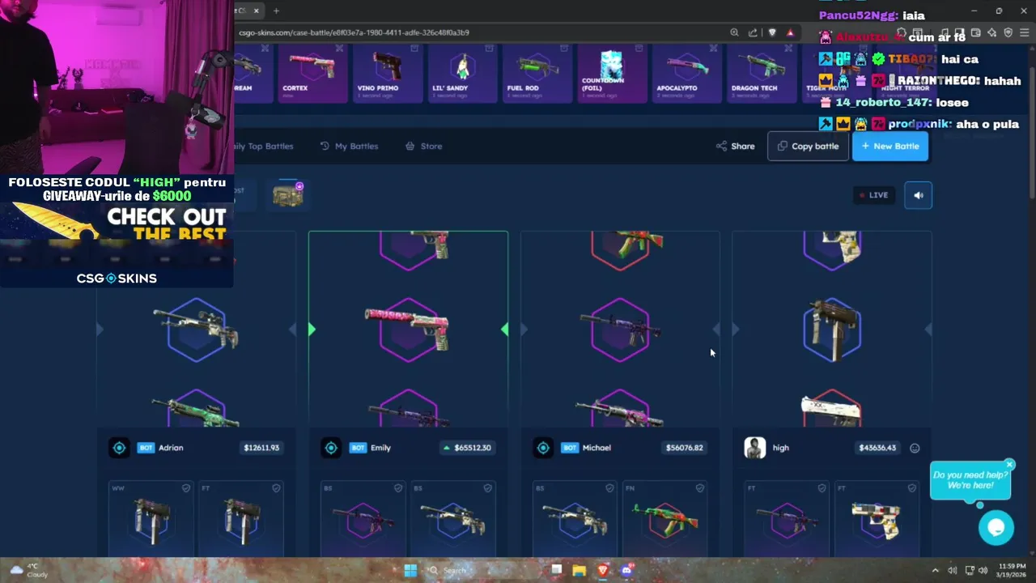This screenshot has height=583, width=1036.
Task: Click the Brave Shields lion icon
Action: point(772,32)
